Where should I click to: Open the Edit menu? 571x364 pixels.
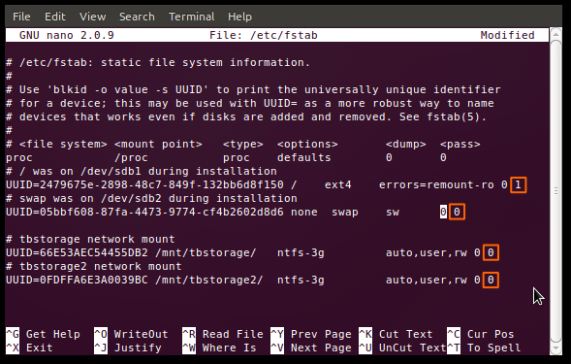(x=55, y=17)
